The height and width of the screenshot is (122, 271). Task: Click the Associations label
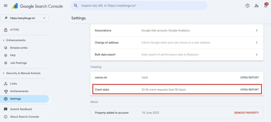[x=103, y=31]
